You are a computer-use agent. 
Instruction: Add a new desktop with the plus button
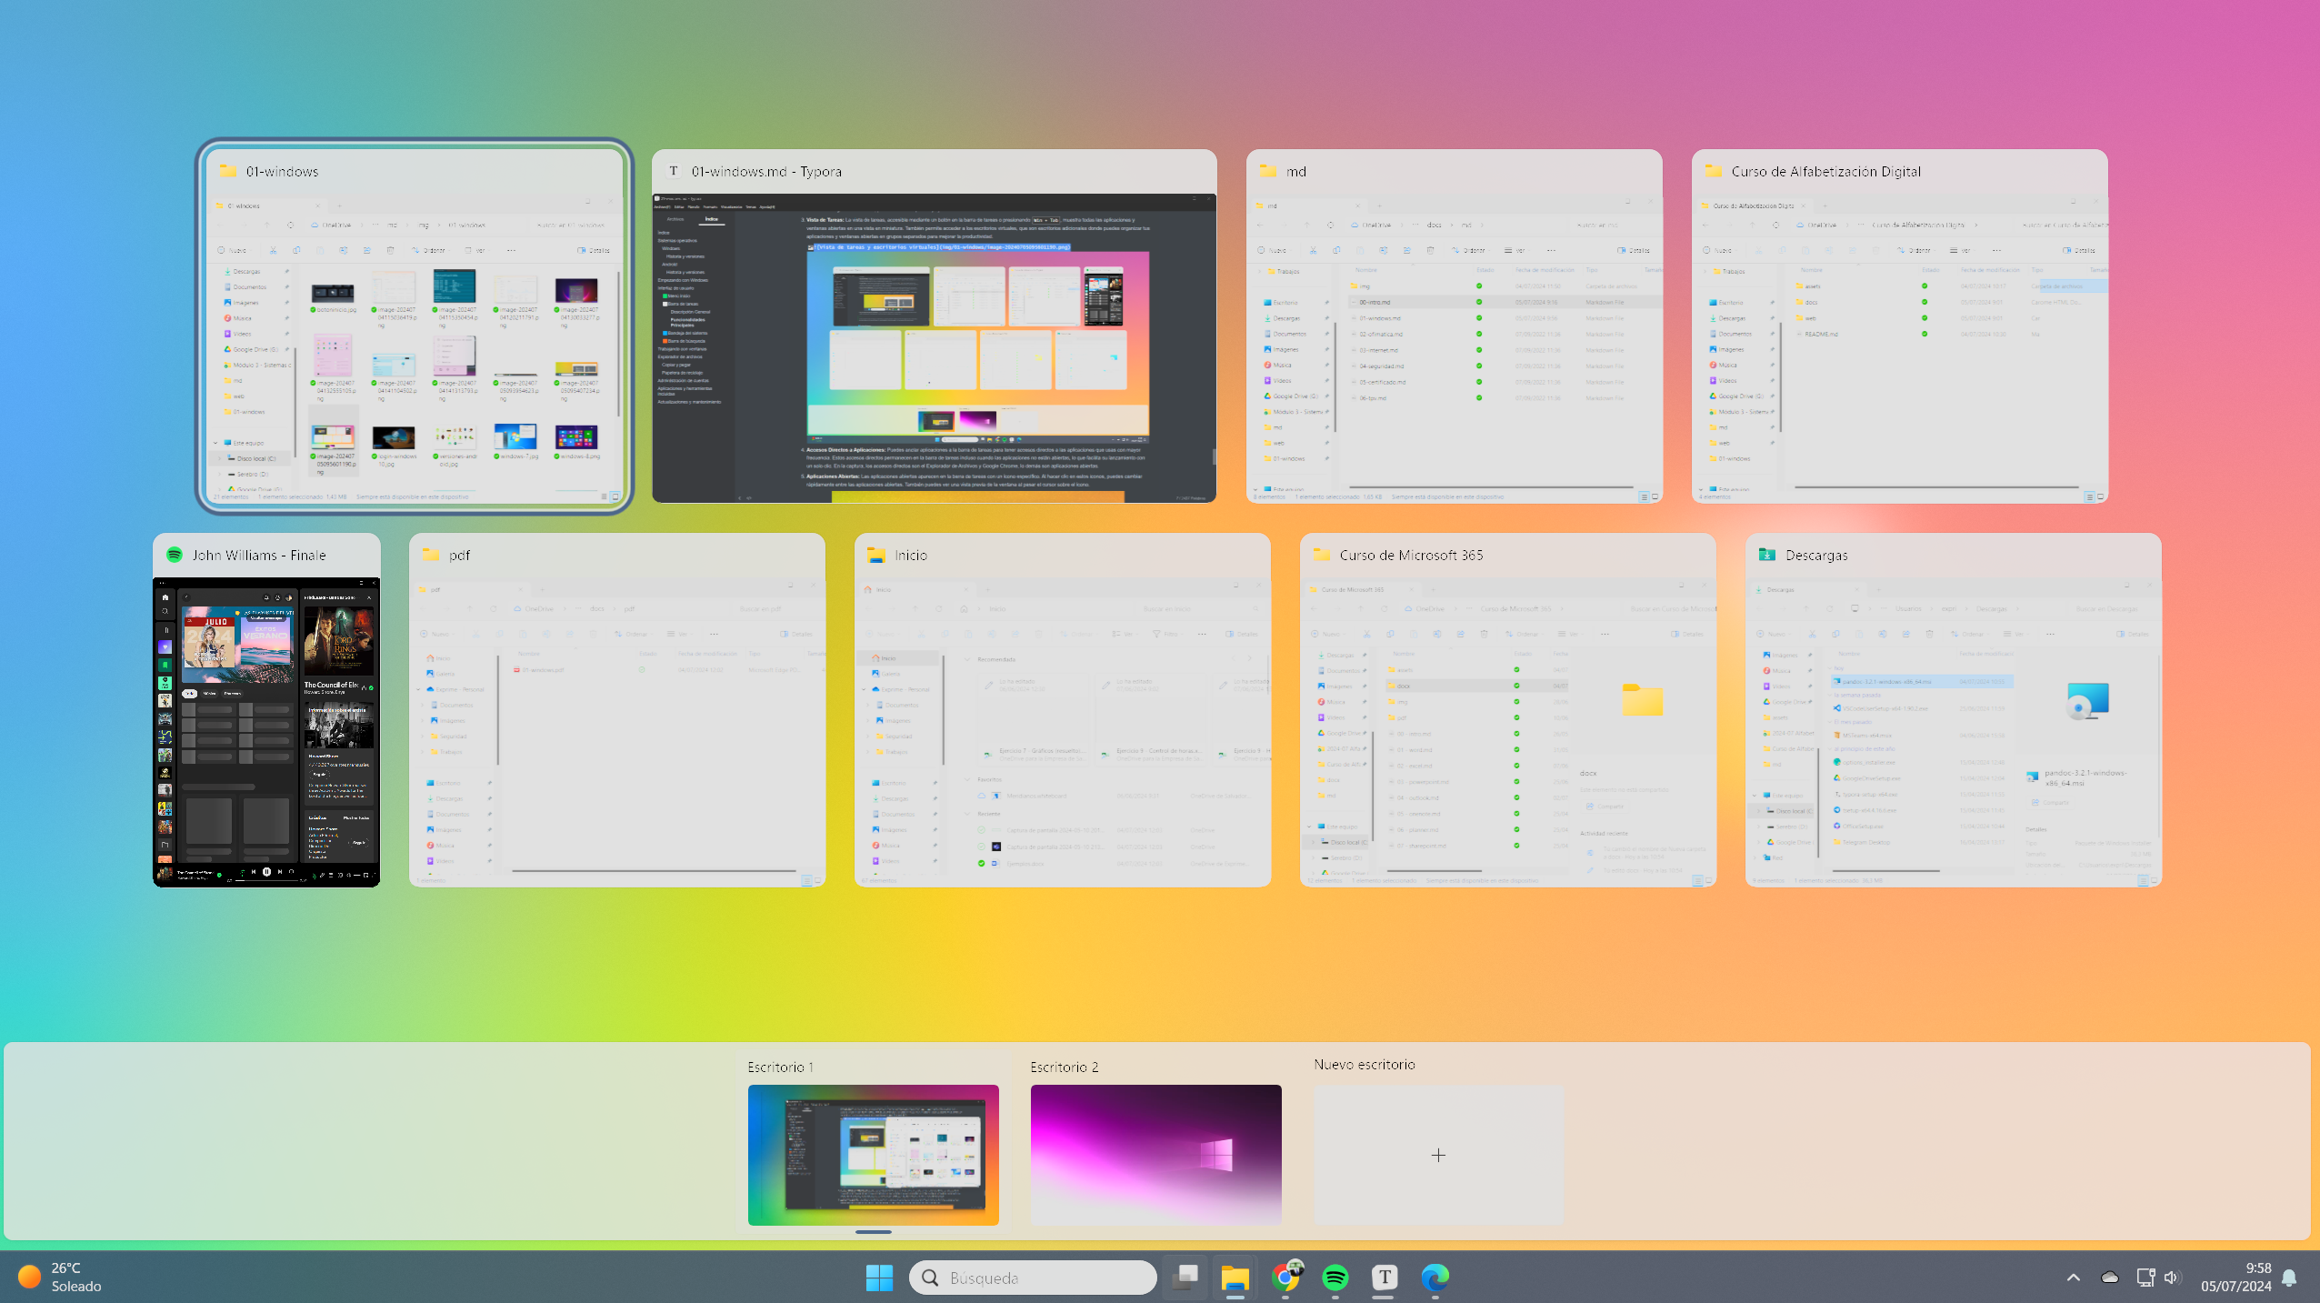pyautogui.click(x=1438, y=1155)
